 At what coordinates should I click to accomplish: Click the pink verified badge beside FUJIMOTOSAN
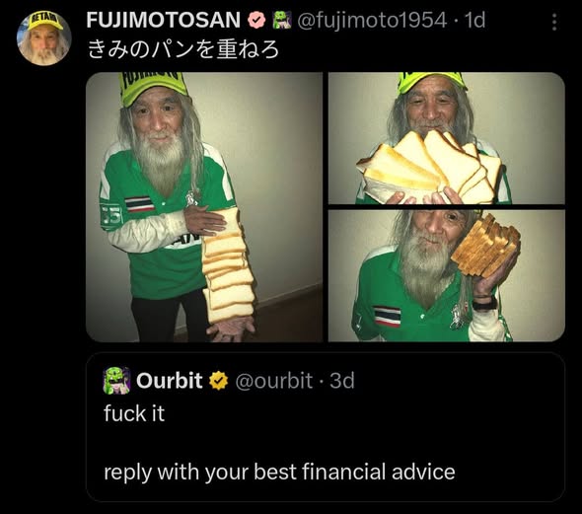256,20
